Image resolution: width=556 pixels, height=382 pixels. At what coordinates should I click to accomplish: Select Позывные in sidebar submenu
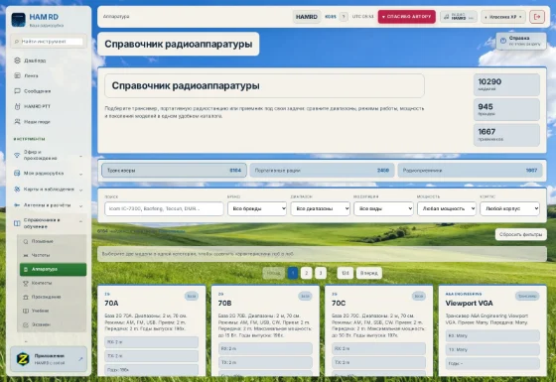click(53, 242)
